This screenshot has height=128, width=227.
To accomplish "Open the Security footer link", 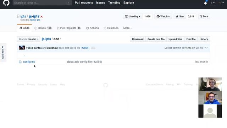I will tap(43, 85).
